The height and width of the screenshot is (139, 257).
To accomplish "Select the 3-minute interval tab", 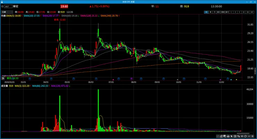I will [x=235, y=12].
